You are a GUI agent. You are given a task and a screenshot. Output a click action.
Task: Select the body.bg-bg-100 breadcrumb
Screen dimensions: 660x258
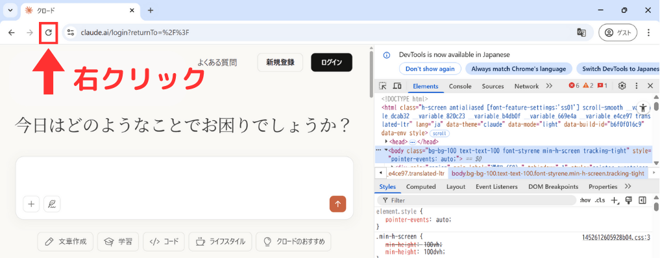click(548, 173)
